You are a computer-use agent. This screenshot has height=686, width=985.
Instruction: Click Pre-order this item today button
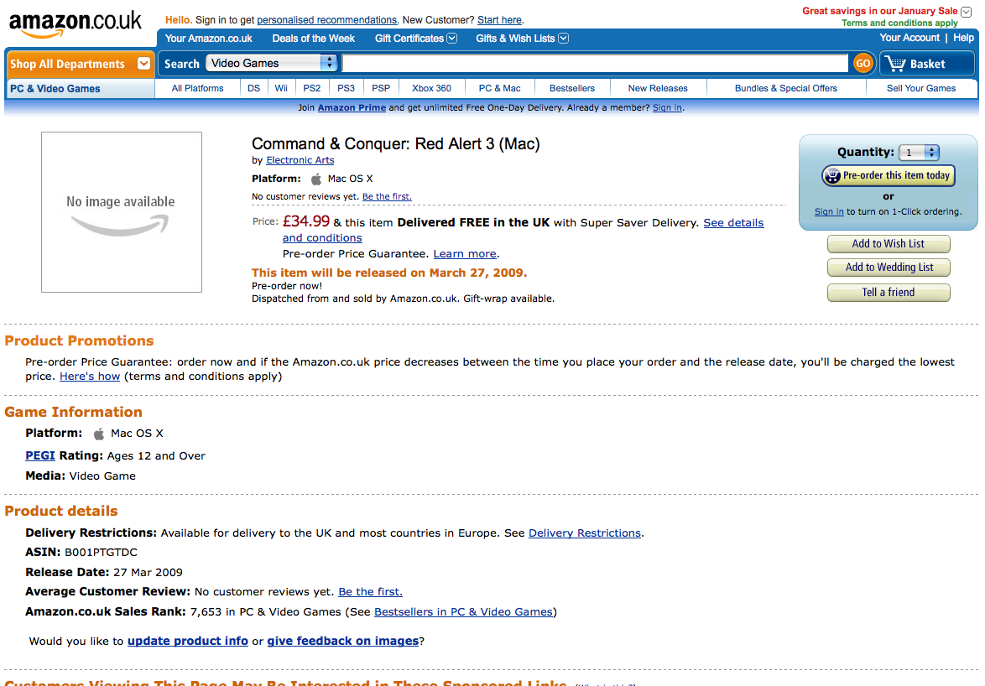(x=889, y=176)
